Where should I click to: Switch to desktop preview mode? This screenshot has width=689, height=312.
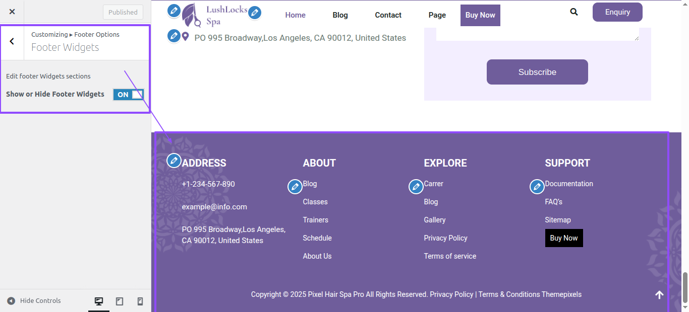tap(99, 301)
